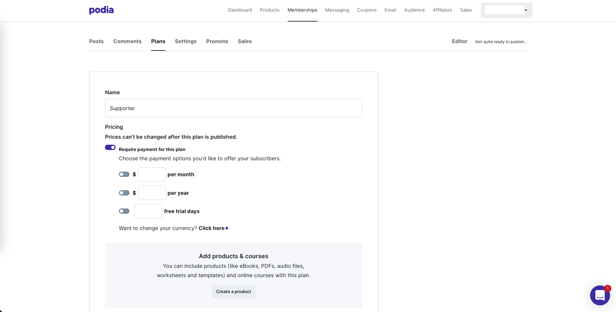This screenshot has width=616, height=312.
Task: Open the membership Sales tab
Action: 245,41
